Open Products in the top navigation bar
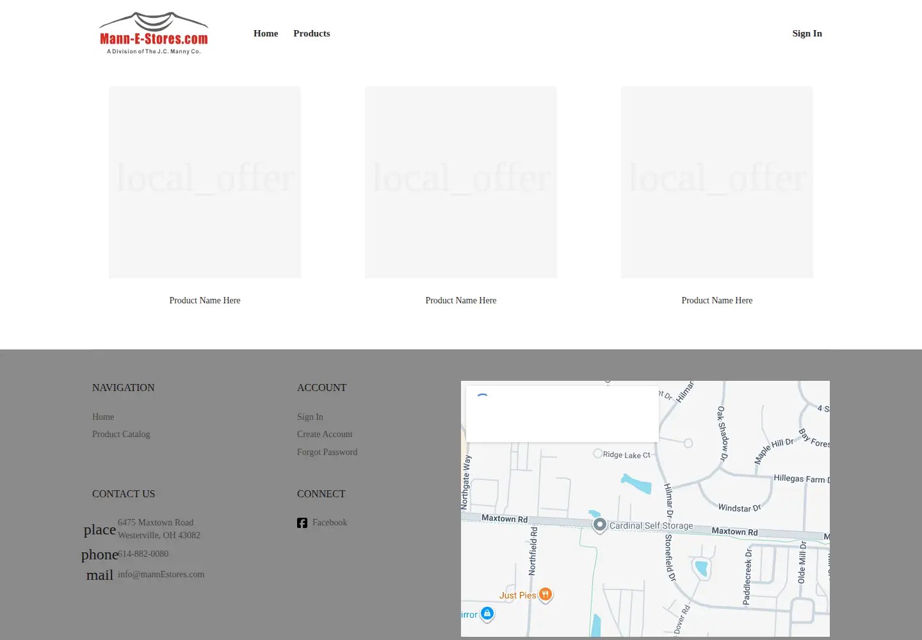The width and height of the screenshot is (922, 640). 312,33
